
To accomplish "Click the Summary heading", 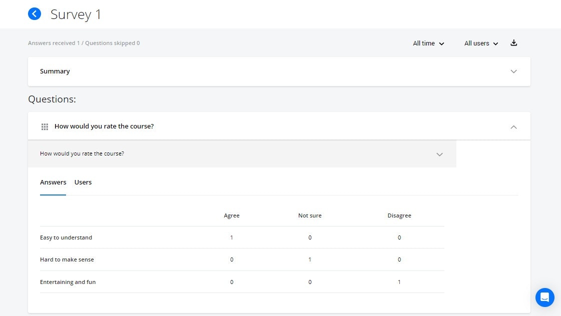I will [x=55, y=71].
